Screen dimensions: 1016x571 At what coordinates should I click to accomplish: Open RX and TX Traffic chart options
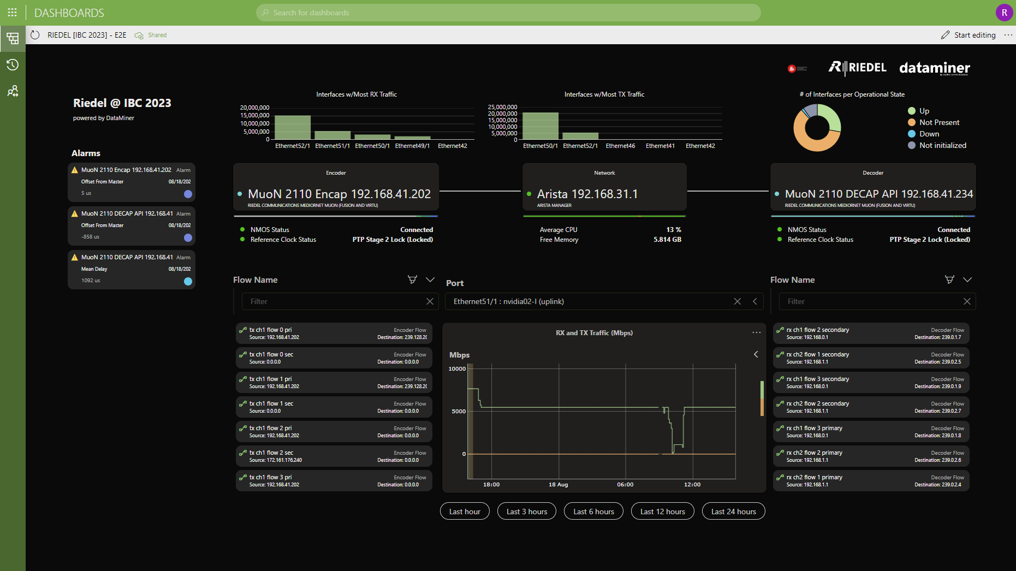click(x=756, y=332)
